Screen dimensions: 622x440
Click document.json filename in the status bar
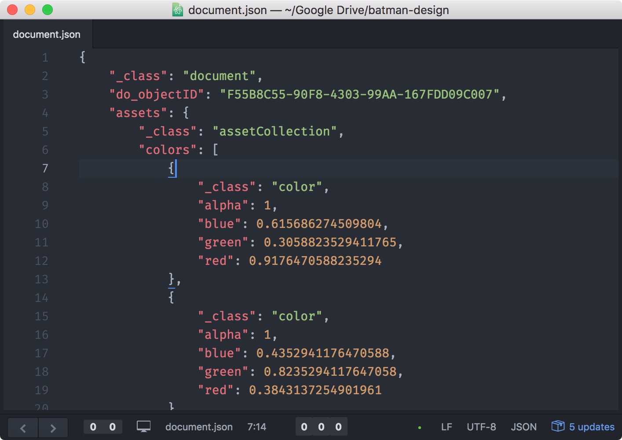coord(199,426)
